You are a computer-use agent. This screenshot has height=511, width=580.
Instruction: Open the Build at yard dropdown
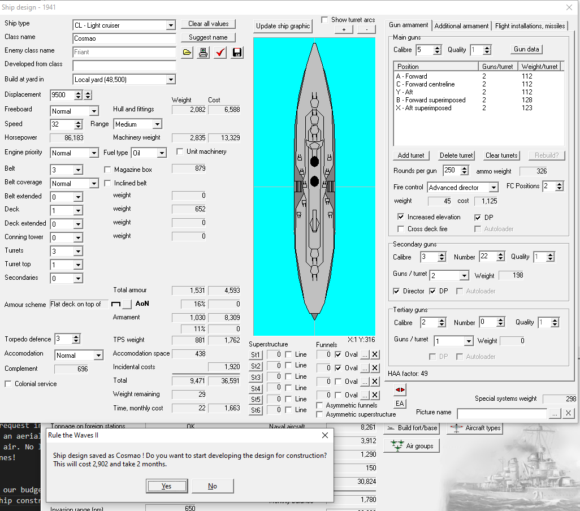[171, 80]
